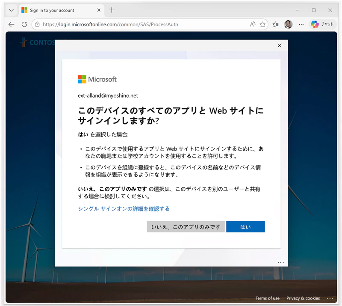Open dialog's bottom-right ellipsis options
The width and height of the screenshot is (342, 306).
click(281, 262)
